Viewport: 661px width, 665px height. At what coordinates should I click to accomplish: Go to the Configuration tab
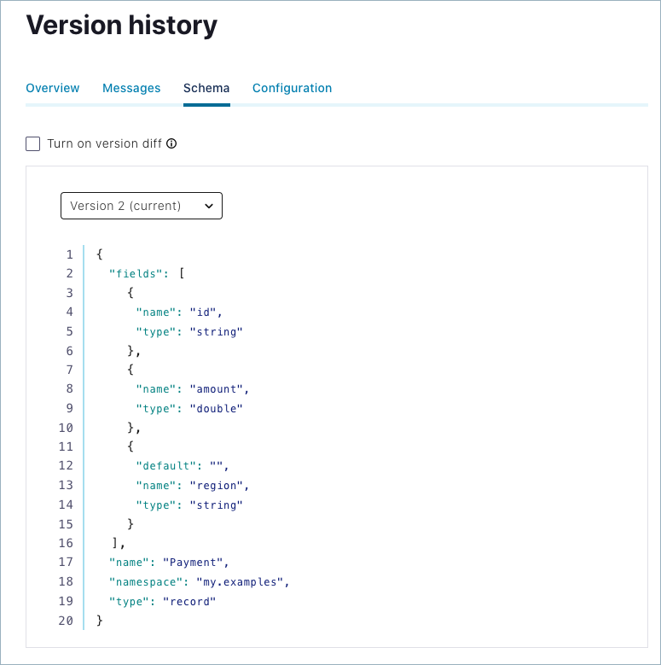coord(292,88)
